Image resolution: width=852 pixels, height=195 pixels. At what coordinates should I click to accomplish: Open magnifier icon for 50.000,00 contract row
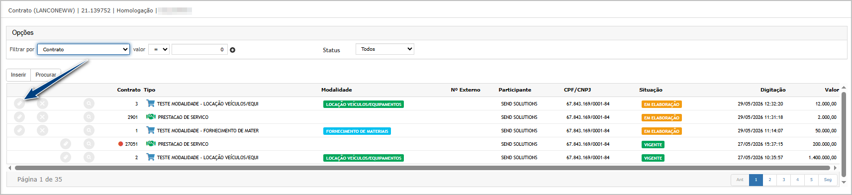click(x=89, y=130)
